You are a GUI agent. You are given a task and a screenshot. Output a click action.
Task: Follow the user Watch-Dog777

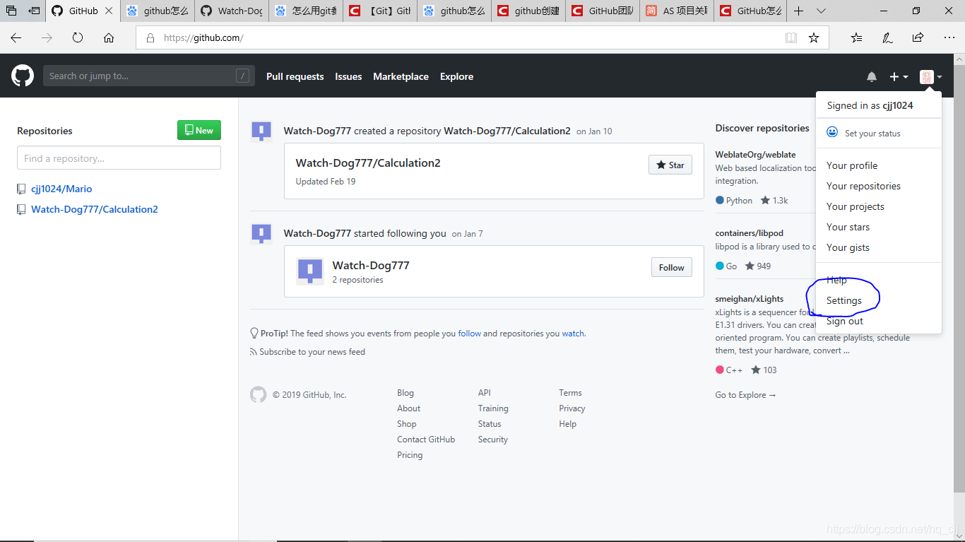point(671,267)
